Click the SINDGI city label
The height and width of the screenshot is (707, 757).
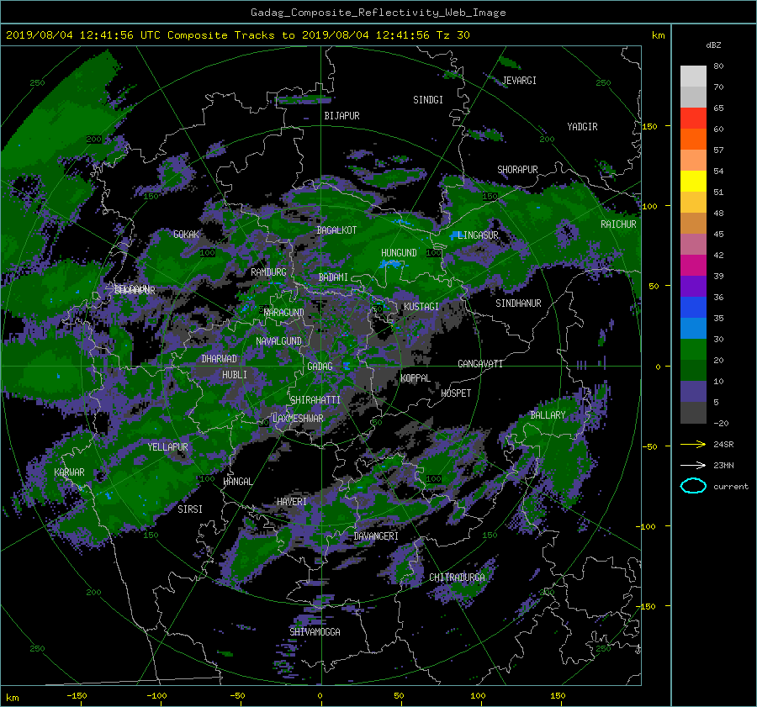[x=428, y=99]
